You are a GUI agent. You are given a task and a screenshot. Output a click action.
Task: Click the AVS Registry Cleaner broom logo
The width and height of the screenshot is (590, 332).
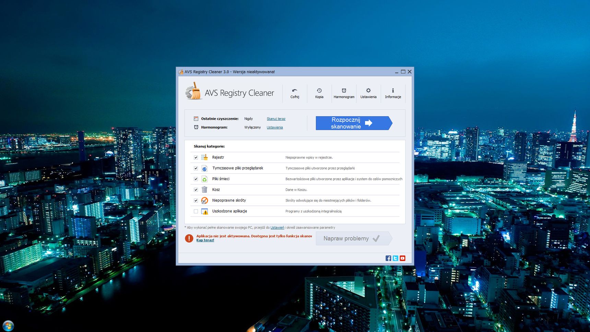pos(193,91)
